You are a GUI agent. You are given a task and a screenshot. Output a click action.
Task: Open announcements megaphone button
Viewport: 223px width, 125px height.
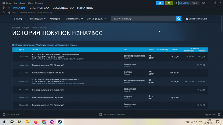(x=160, y=3)
